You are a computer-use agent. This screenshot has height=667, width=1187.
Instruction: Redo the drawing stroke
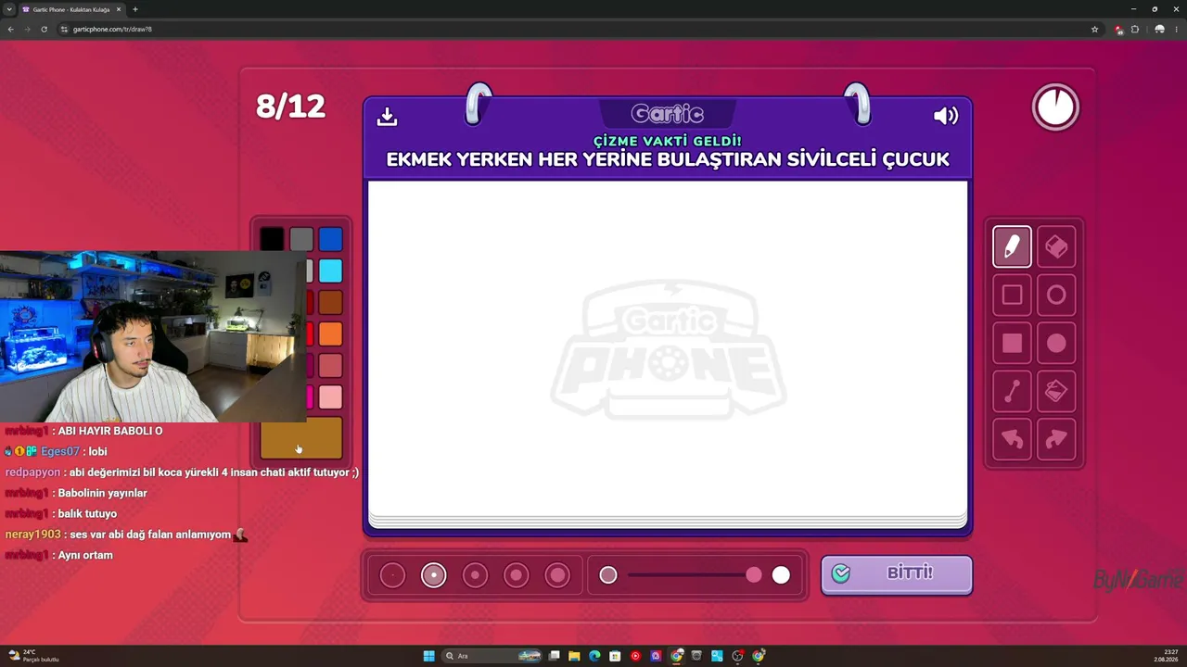[x=1056, y=440]
